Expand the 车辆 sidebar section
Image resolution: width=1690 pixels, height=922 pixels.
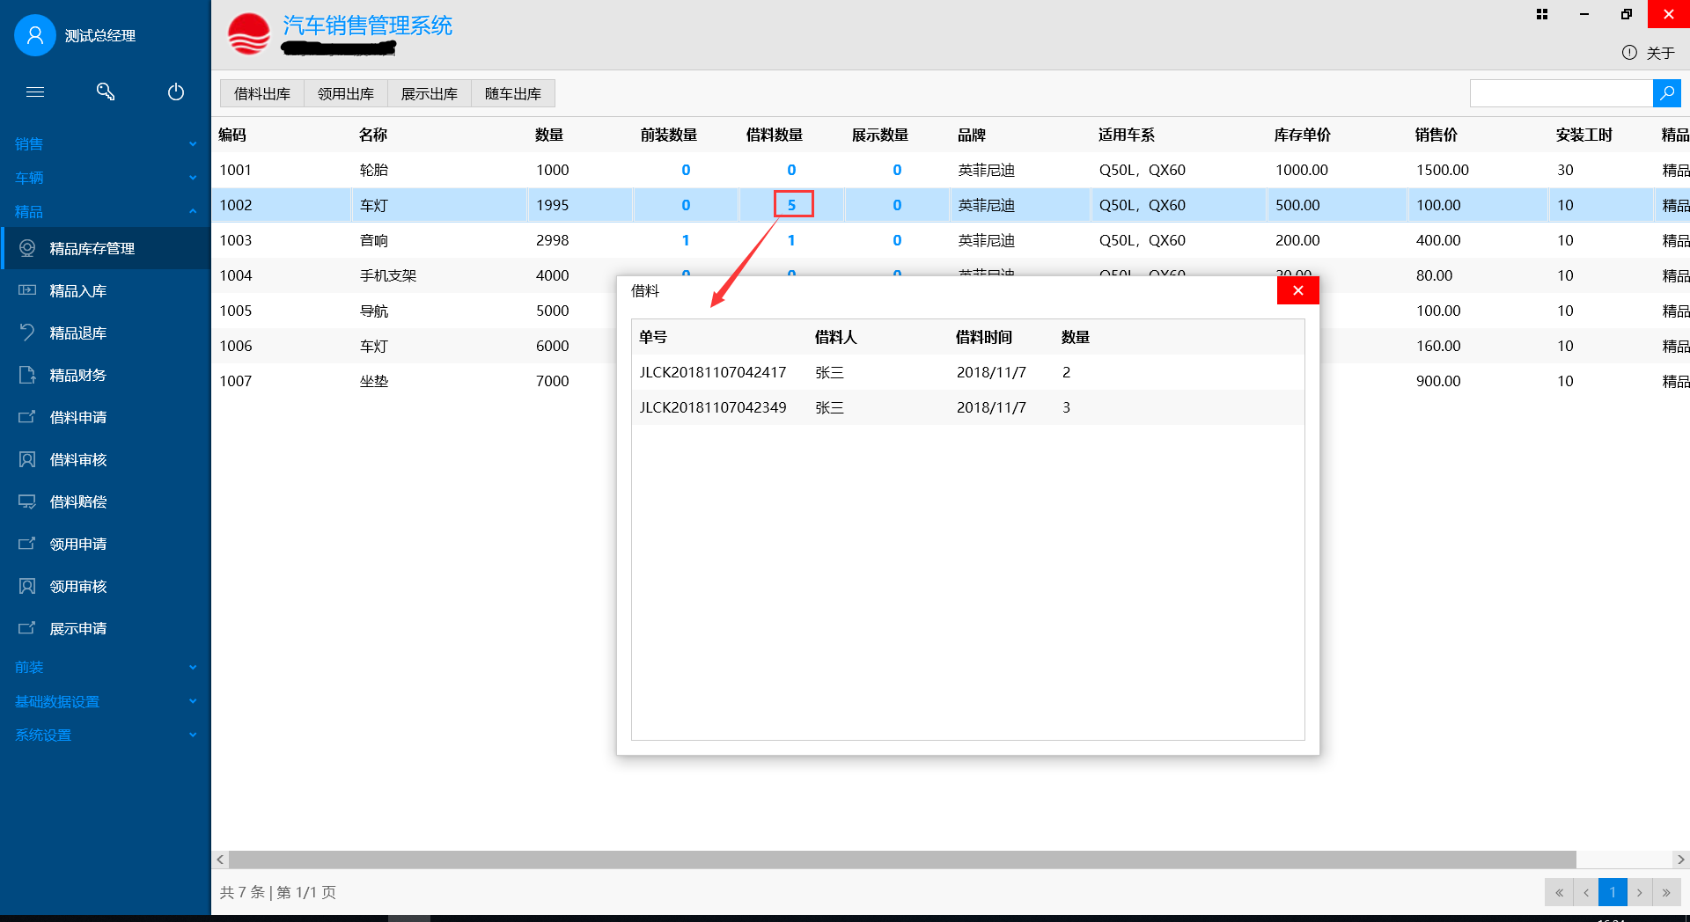click(x=106, y=178)
